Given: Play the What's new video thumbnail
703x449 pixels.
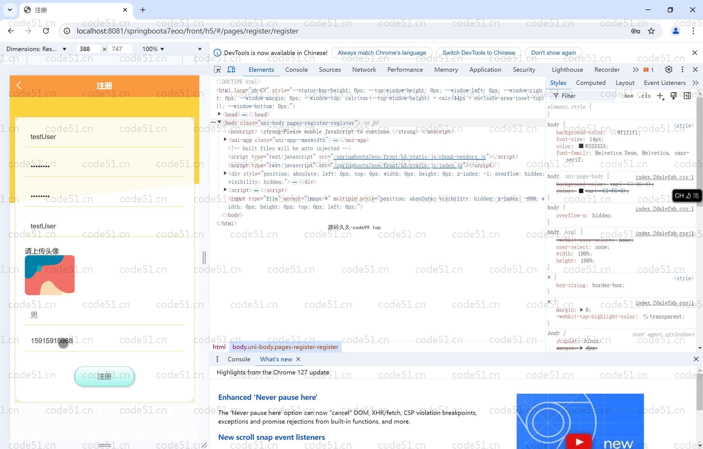Looking at the screenshot, I should [x=580, y=442].
